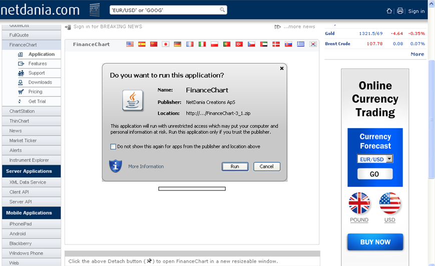Click the POUND British flag icon

pos(359,203)
